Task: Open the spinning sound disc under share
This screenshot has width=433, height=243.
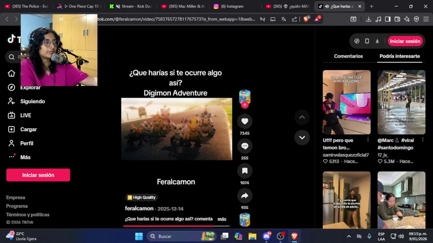Action: tap(245, 220)
